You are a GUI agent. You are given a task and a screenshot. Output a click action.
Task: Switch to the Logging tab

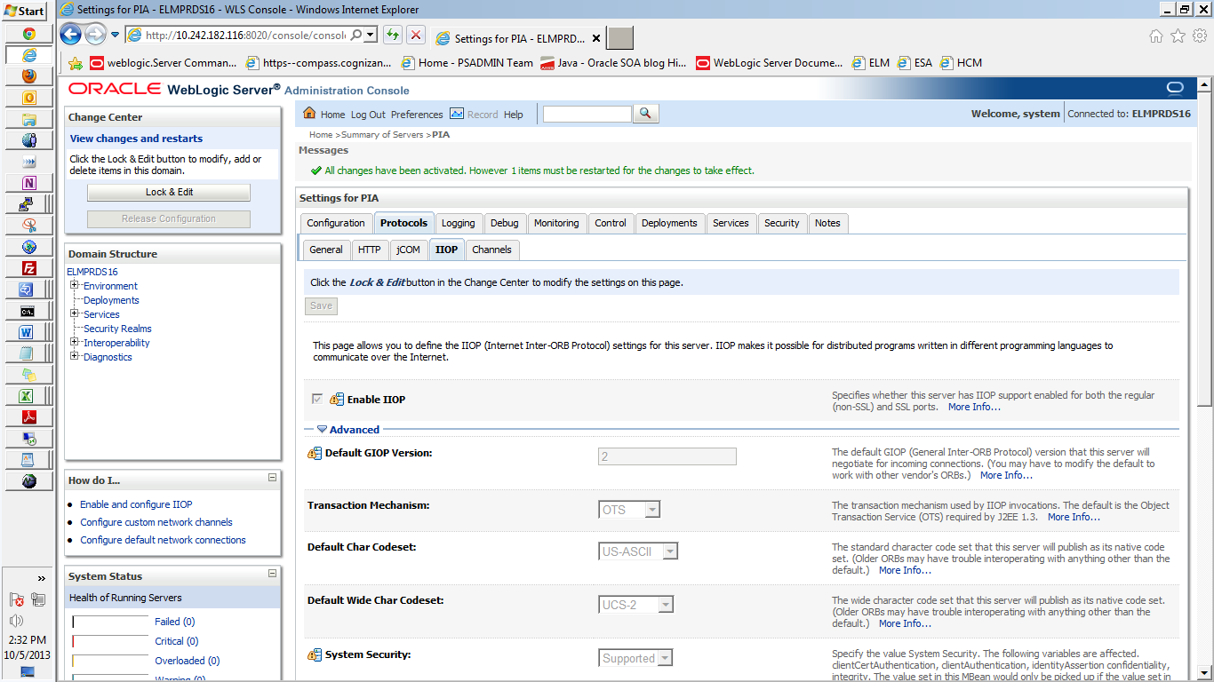tap(458, 223)
